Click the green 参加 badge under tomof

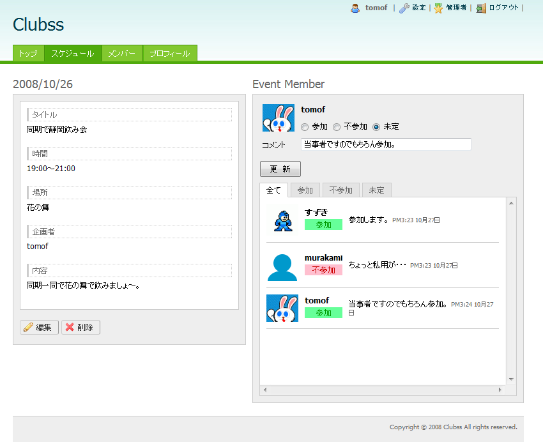(x=323, y=313)
